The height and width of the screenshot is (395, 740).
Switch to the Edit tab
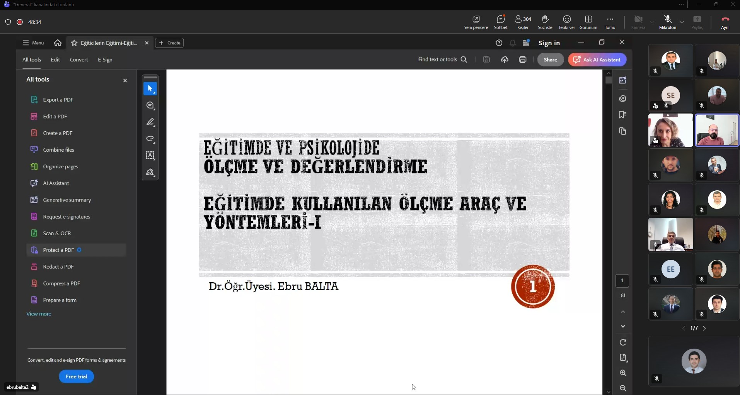coord(55,59)
